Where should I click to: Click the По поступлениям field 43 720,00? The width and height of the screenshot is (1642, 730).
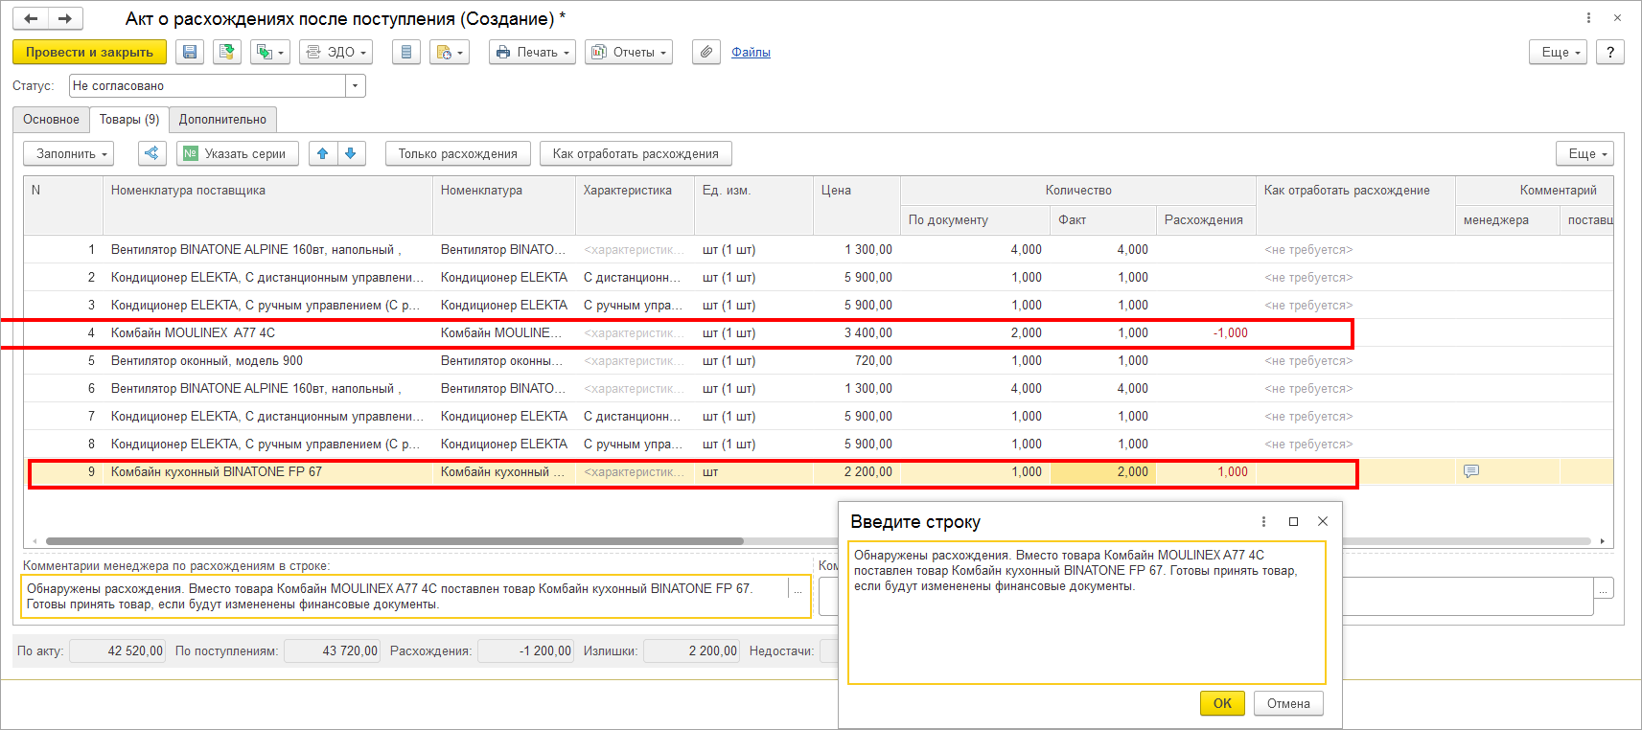[x=333, y=651]
